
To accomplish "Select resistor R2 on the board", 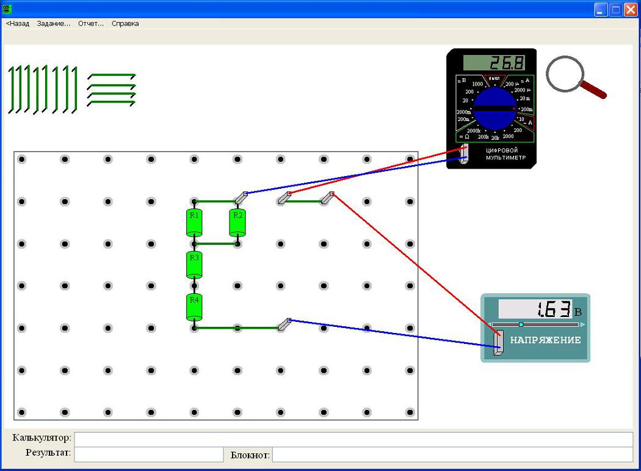I will [237, 223].
